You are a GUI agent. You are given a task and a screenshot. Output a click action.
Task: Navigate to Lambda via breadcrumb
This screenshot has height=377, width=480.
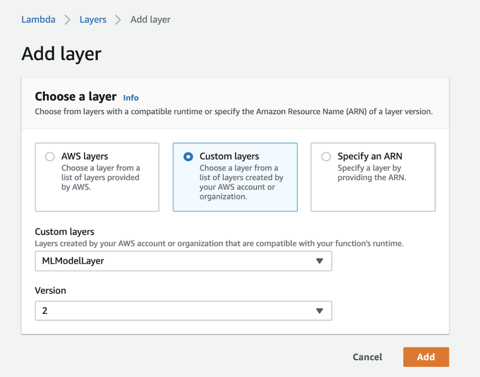click(38, 19)
